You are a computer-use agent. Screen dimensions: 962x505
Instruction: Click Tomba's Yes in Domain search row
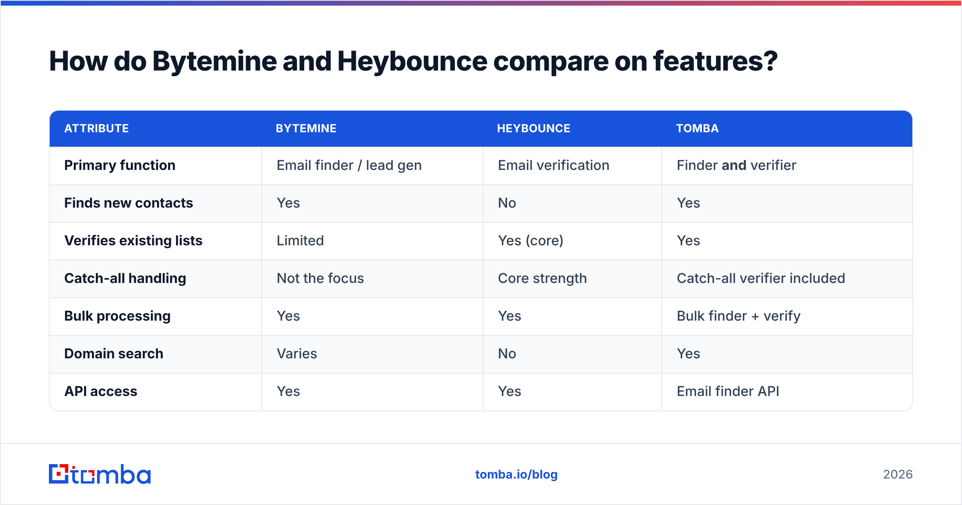point(688,353)
